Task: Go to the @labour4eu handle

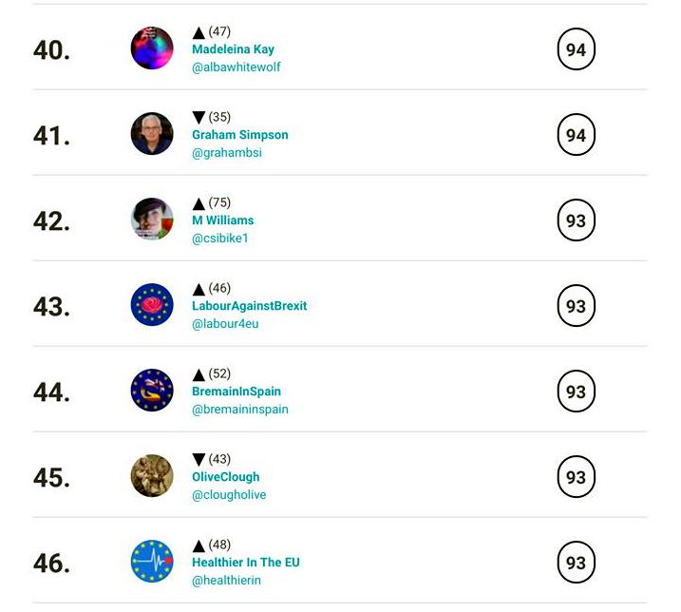Action: click(225, 324)
